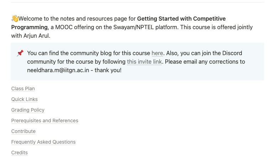Follow 'this invite link' for Discord

pyautogui.click(x=144, y=62)
